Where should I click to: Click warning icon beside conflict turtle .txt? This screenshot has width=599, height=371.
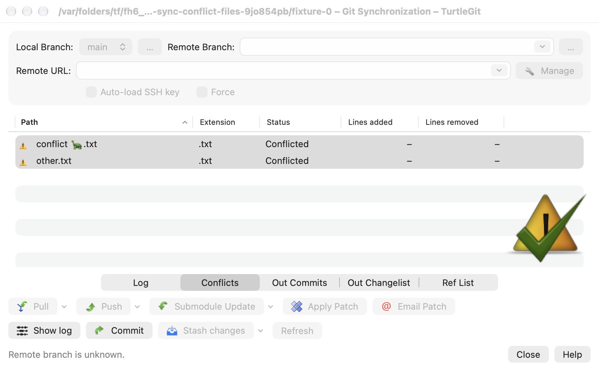coord(23,146)
